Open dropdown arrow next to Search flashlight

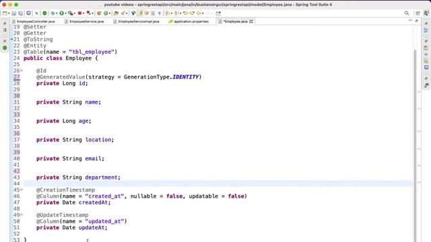coord(127,13)
